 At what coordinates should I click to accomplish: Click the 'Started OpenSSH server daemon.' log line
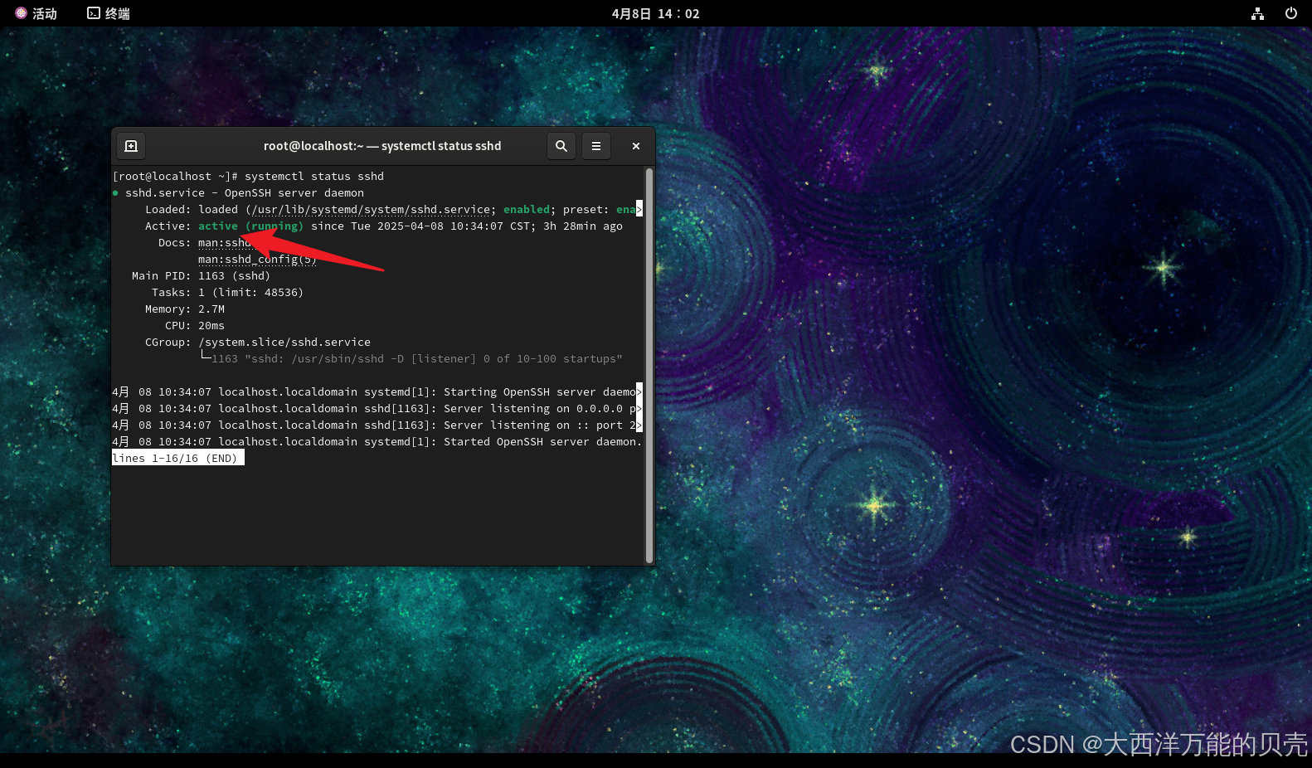[x=377, y=442]
